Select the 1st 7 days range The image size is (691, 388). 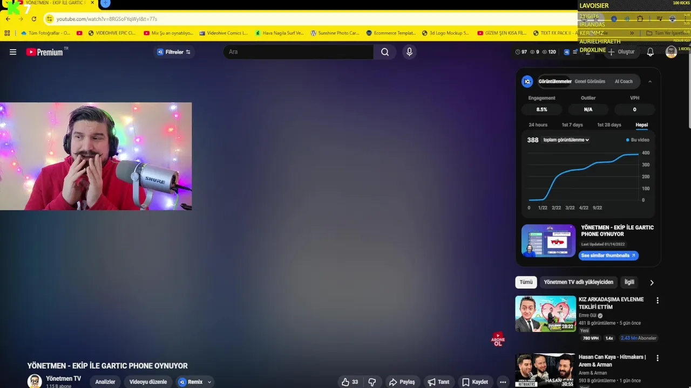pos(572,125)
